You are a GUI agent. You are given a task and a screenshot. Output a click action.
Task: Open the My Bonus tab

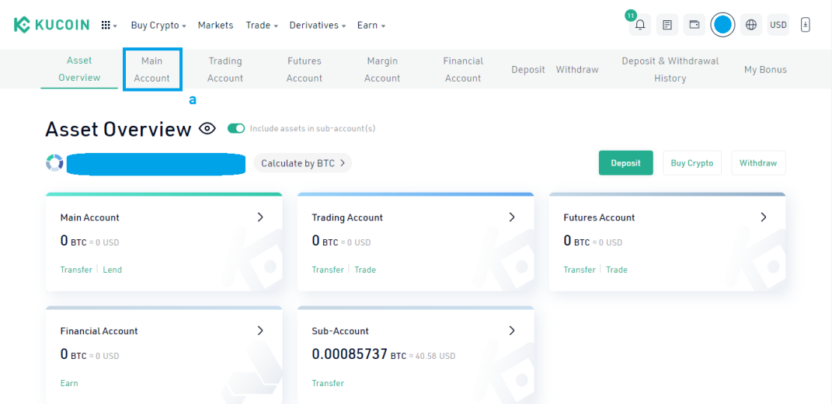(765, 70)
